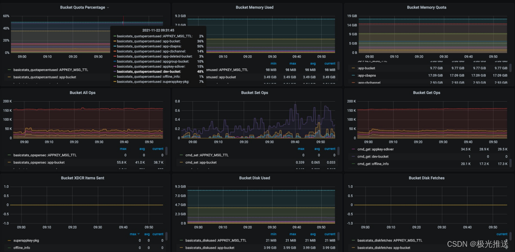Screen dimensions: 515x252
Task: Sort Bucket XDCR Items Sent legend by max
Action: pos(134,234)
